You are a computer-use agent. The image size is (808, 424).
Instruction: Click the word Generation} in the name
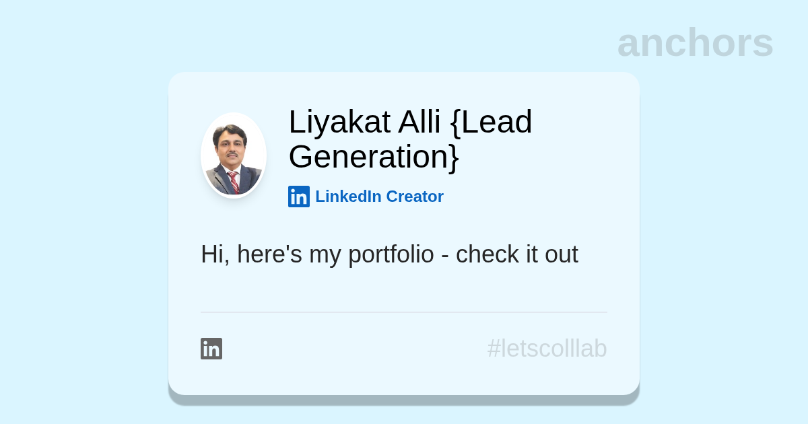click(x=374, y=157)
